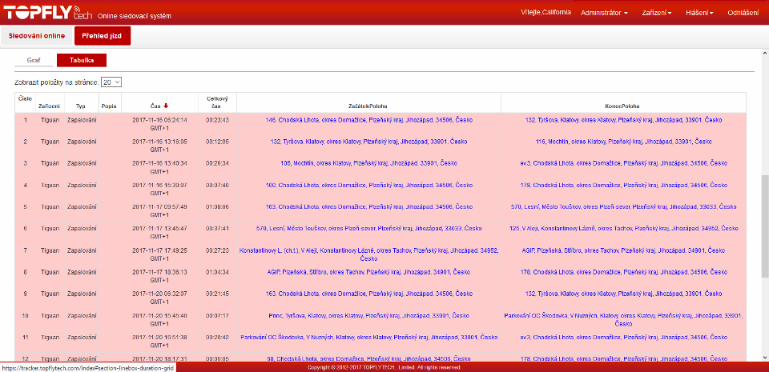Click the Odhlášení logout link
Viewport: 769px width, 372px height.
tap(743, 12)
